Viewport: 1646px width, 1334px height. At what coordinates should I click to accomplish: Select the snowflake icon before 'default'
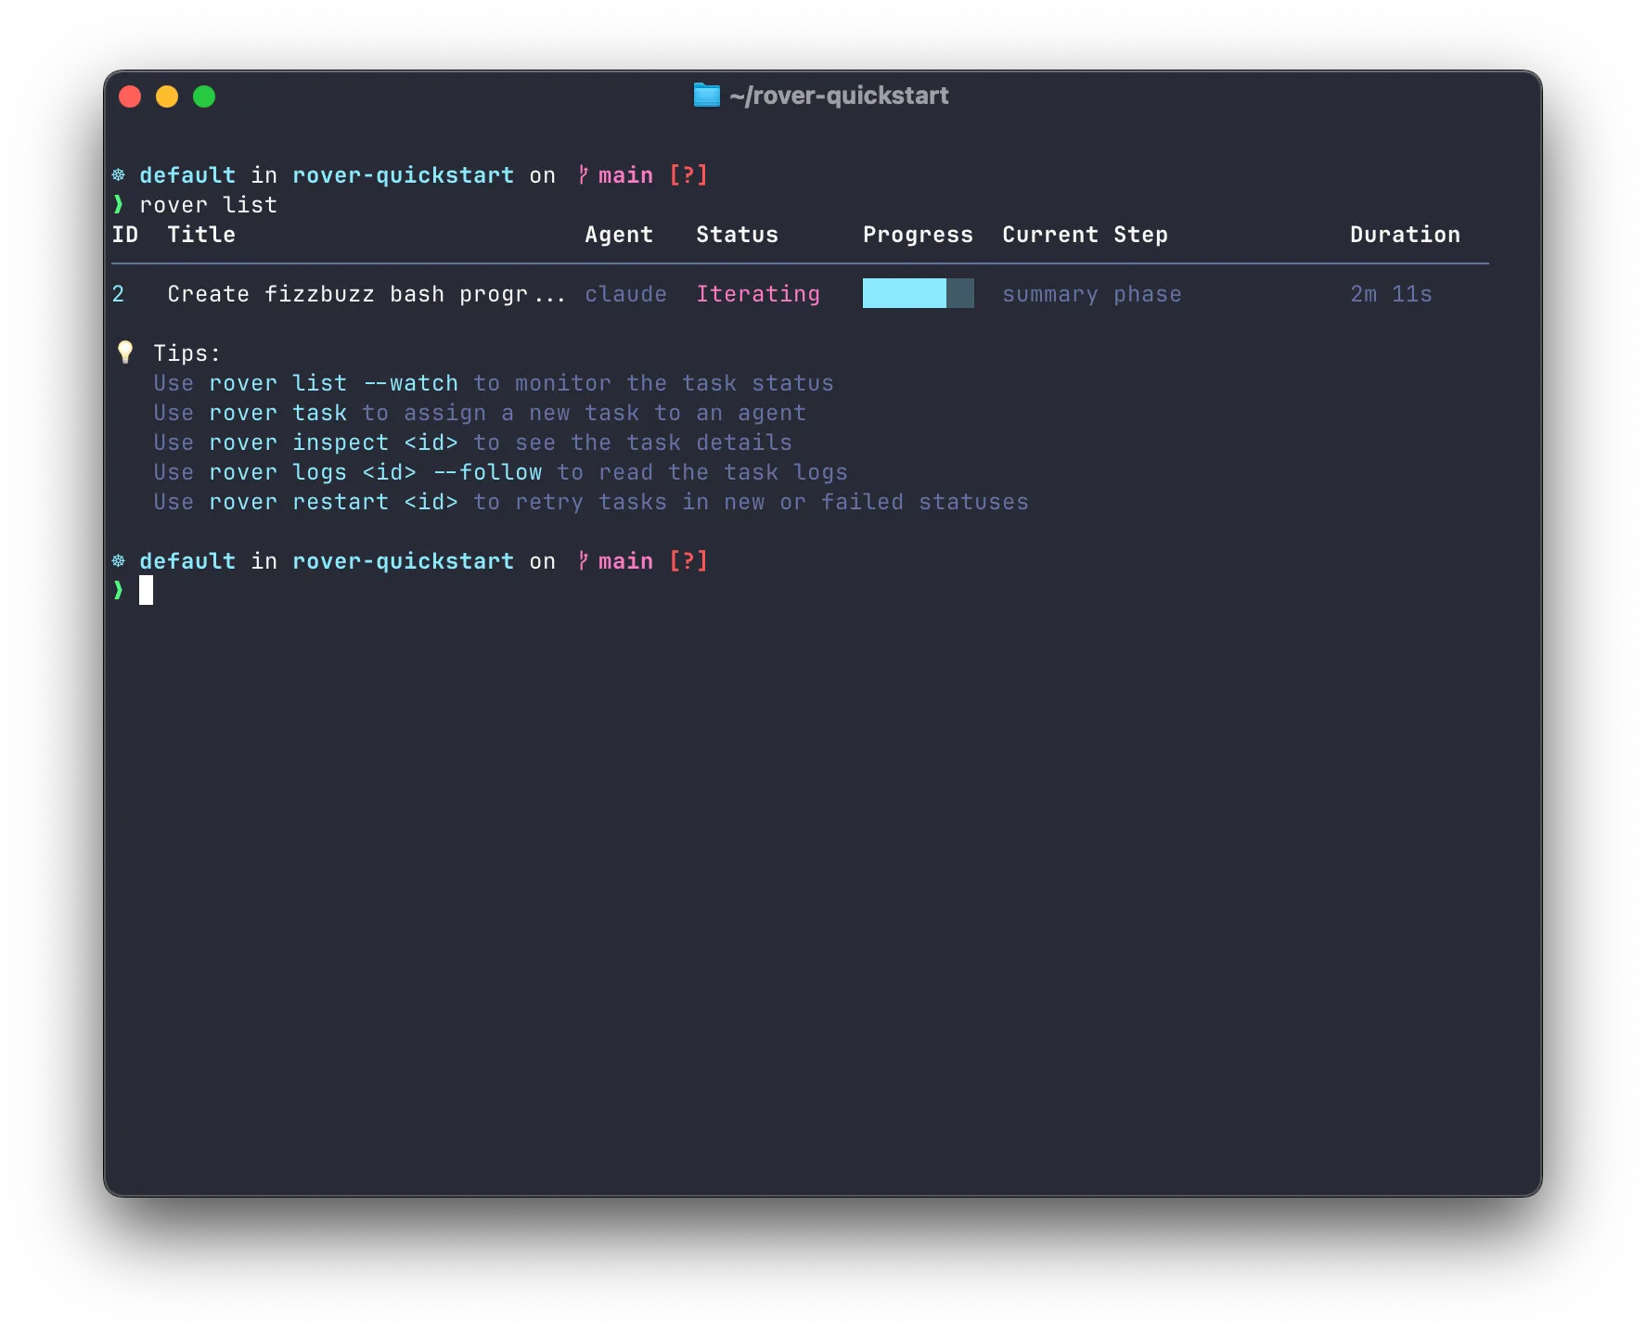120,174
